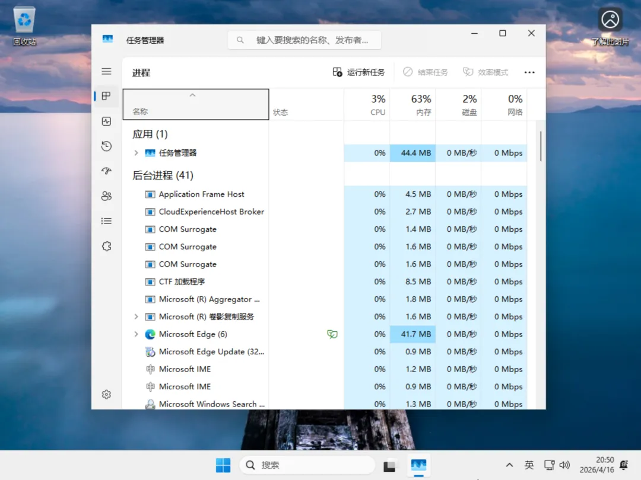The width and height of the screenshot is (641, 480).
Task: Click the 4.5 MB memory value
Action: pyautogui.click(x=418, y=194)
